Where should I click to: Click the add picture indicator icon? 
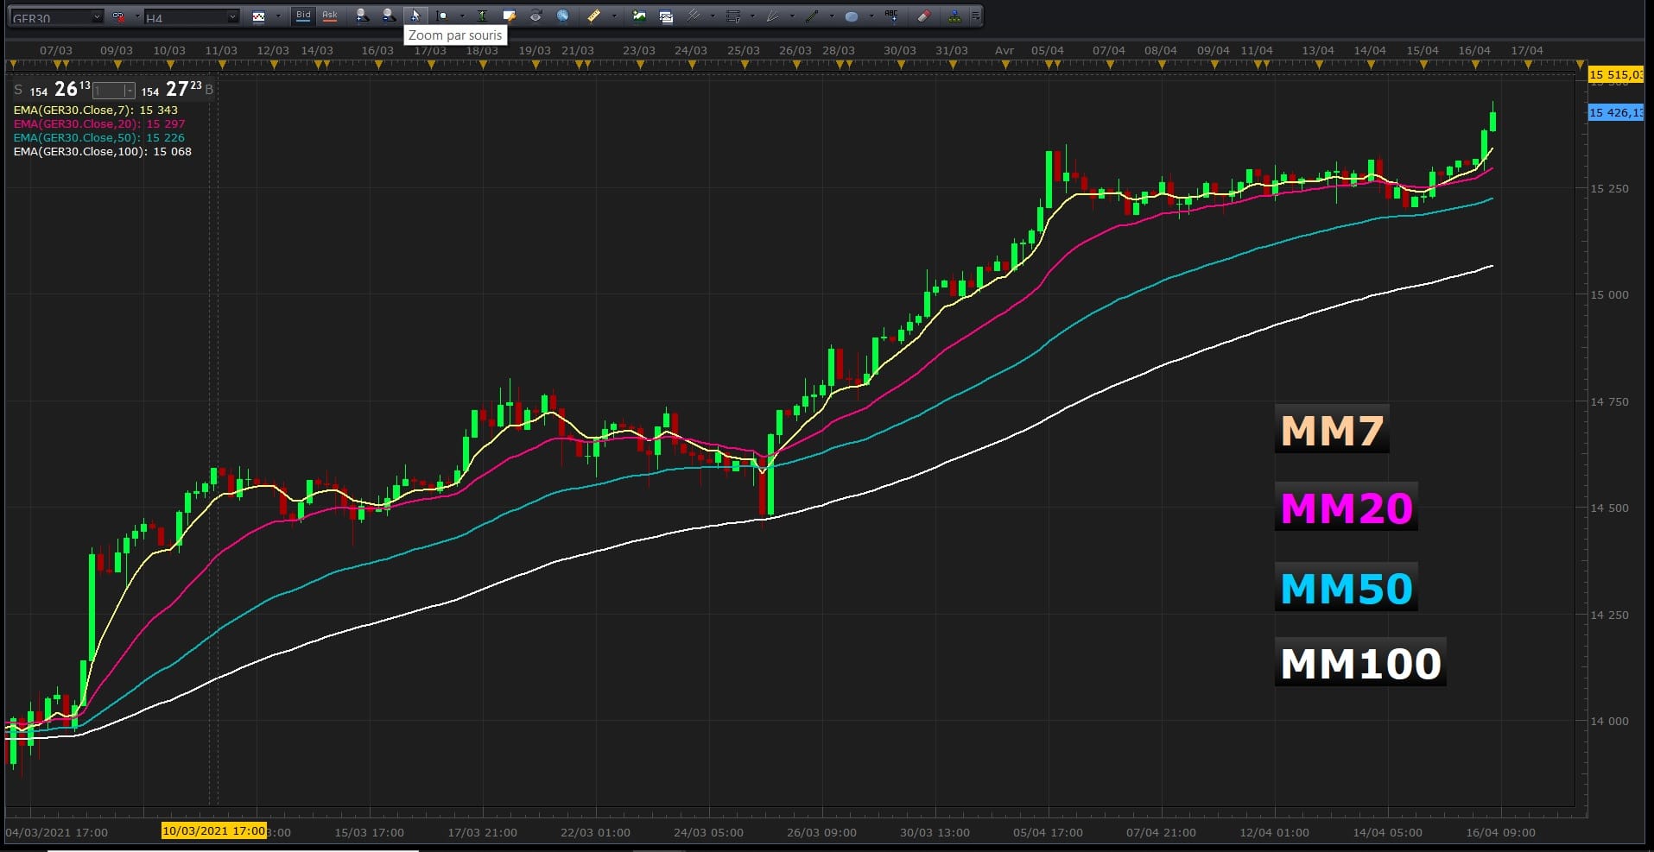click(x=639, y=16)
